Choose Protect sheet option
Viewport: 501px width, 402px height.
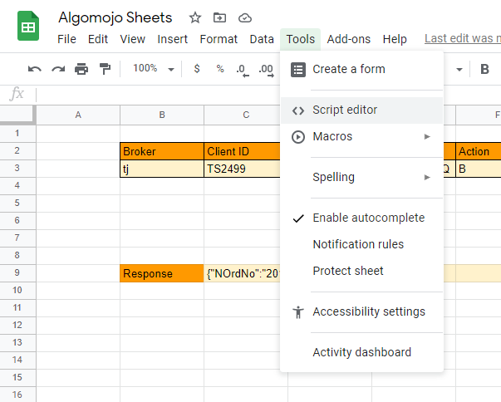pos(361,271)
